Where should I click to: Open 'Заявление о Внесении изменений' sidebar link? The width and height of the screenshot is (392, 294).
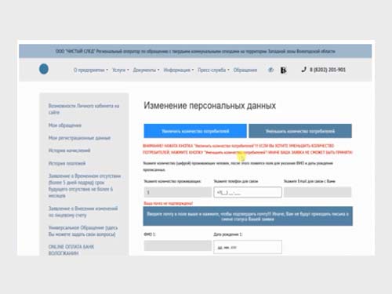click(x=83, y=212)
